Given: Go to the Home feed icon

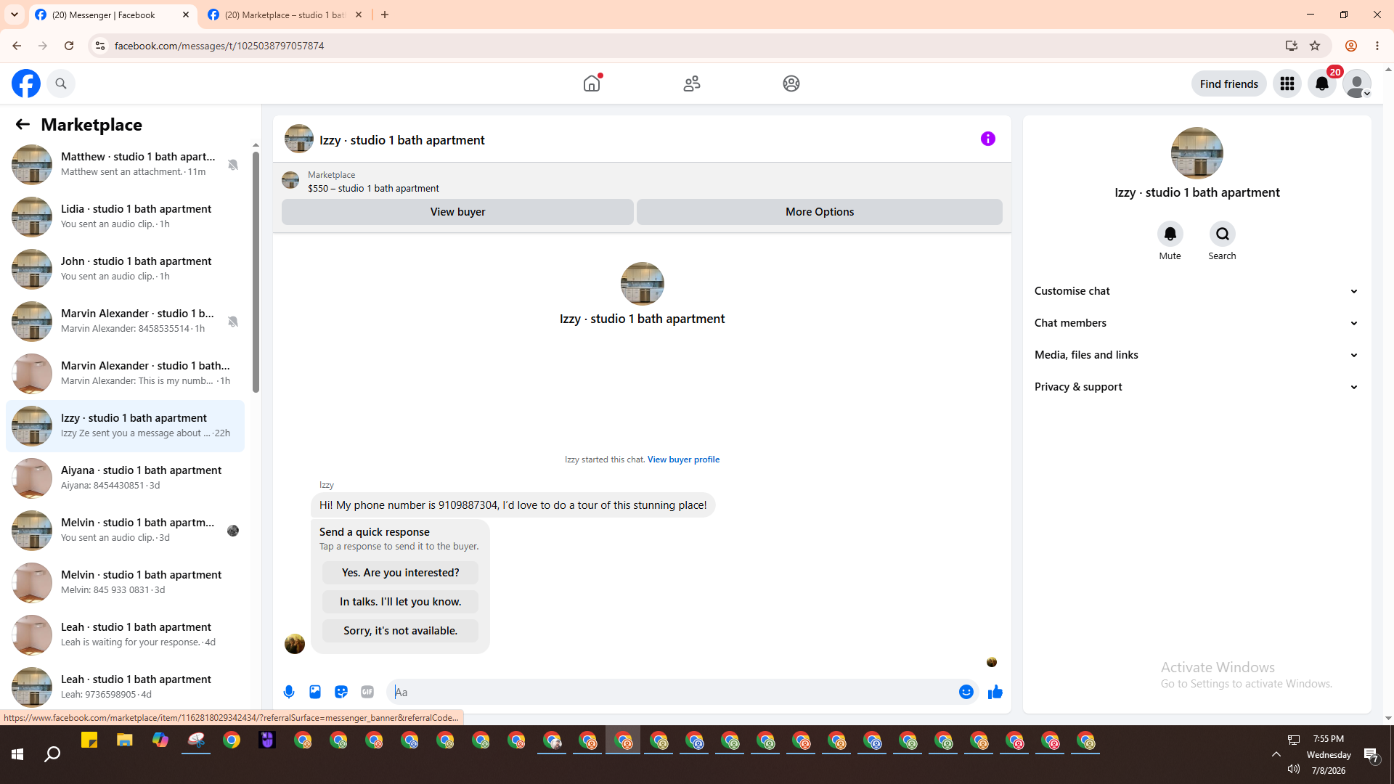Looking at the screenshot, I should click(x=592, y=83).
